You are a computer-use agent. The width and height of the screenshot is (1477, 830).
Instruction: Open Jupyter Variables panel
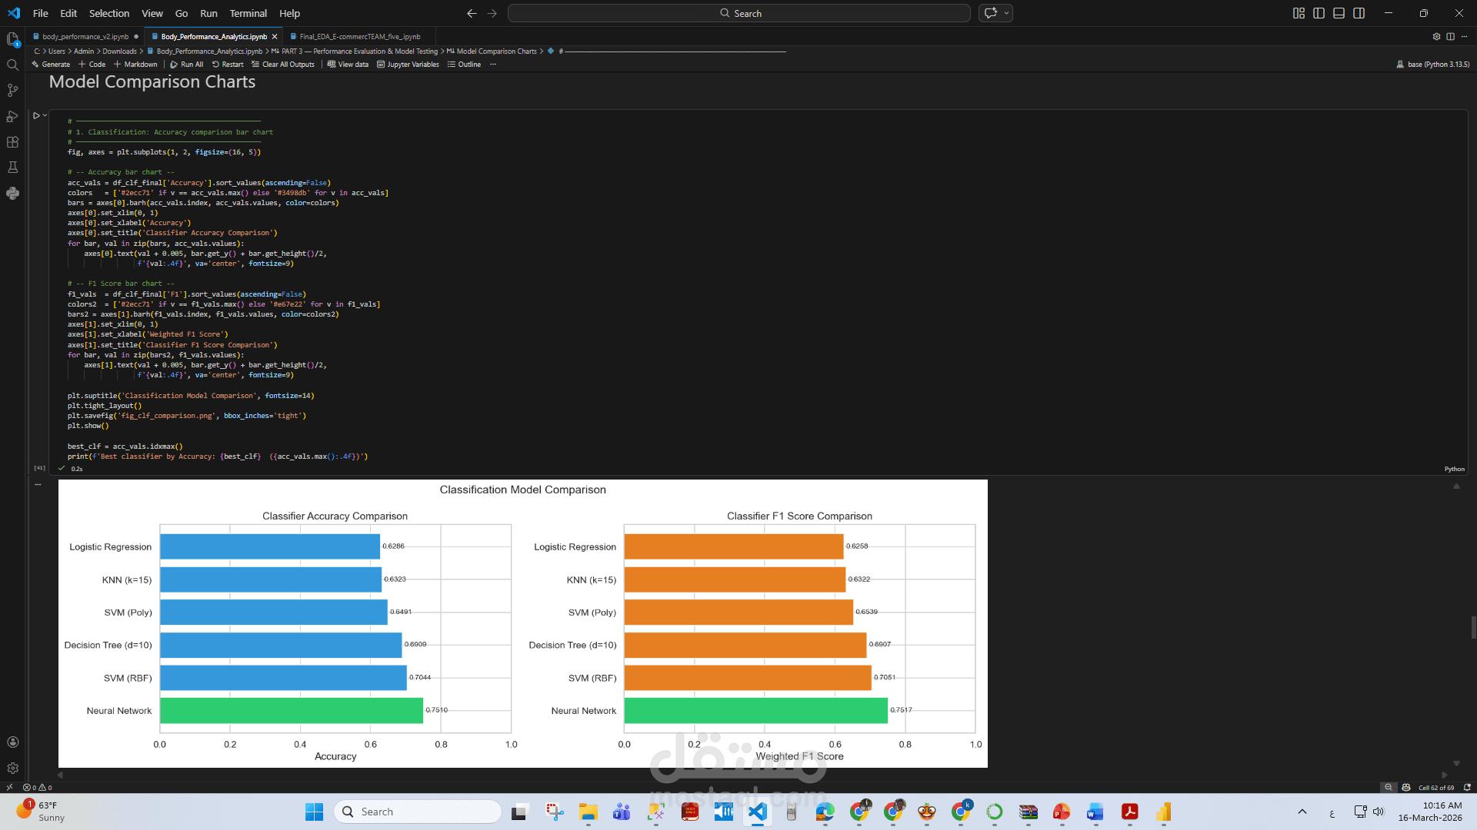[x=408, y=65]
